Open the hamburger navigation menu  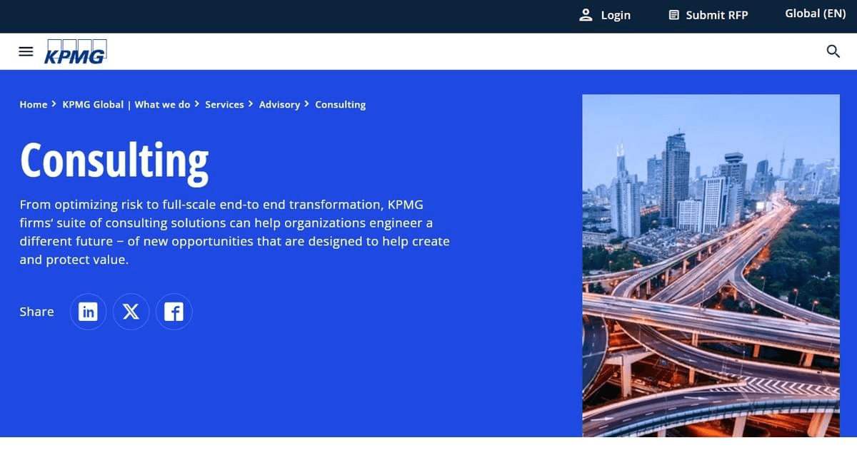point(26,51)
